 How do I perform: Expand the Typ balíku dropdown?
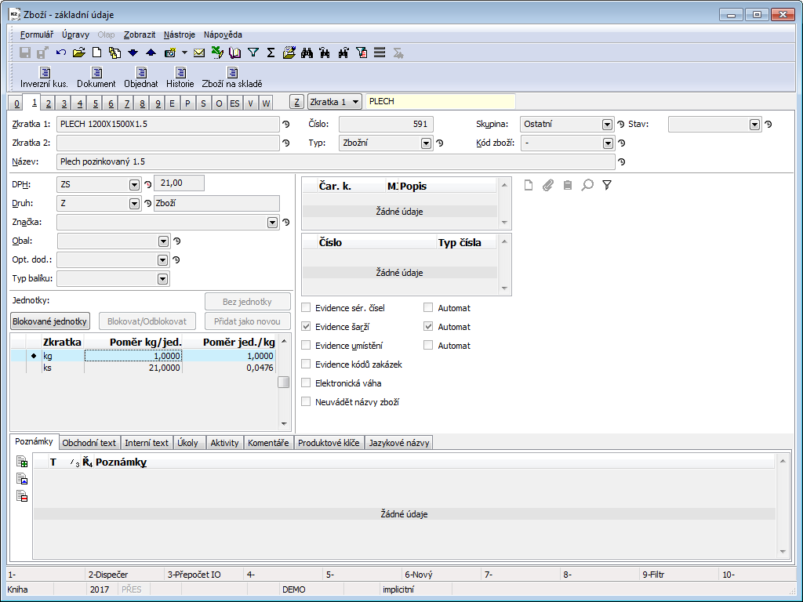coord(163,279)
